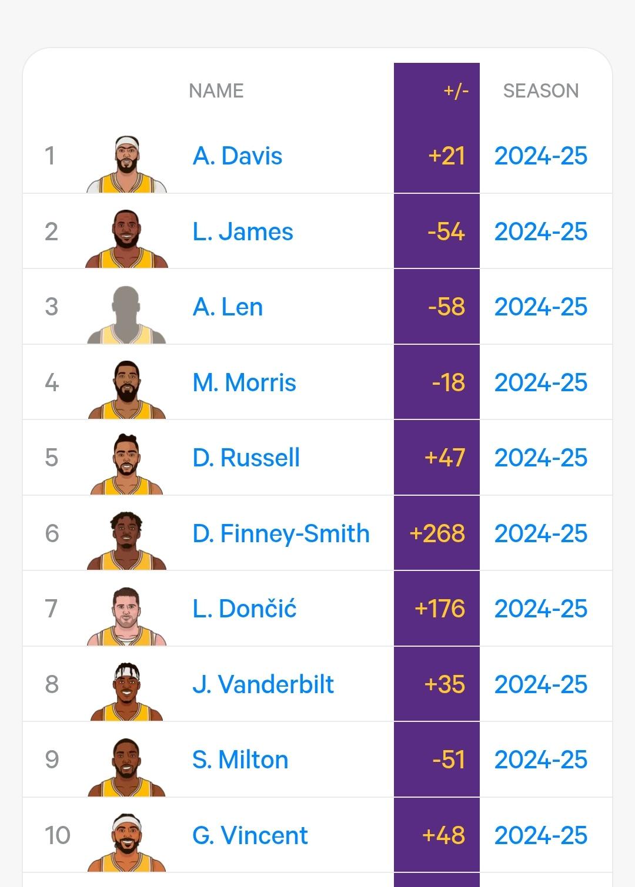This screenshot has width=635, height=887.
Task: Open A. Davis player avatar
Action: [126, 164]
